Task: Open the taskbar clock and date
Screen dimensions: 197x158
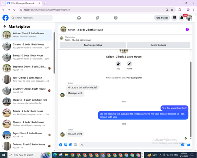Action: coord(184,155)
